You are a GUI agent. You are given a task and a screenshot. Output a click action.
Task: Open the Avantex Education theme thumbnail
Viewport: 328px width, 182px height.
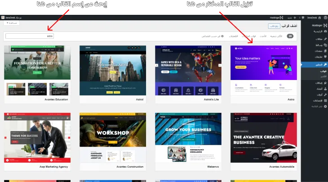click(37, 71)
